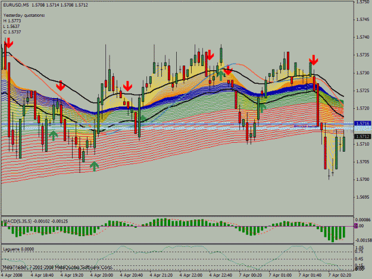Click the 1.5710 price axis label
This screenshot has width=372, height=279.
click(362, 144)
